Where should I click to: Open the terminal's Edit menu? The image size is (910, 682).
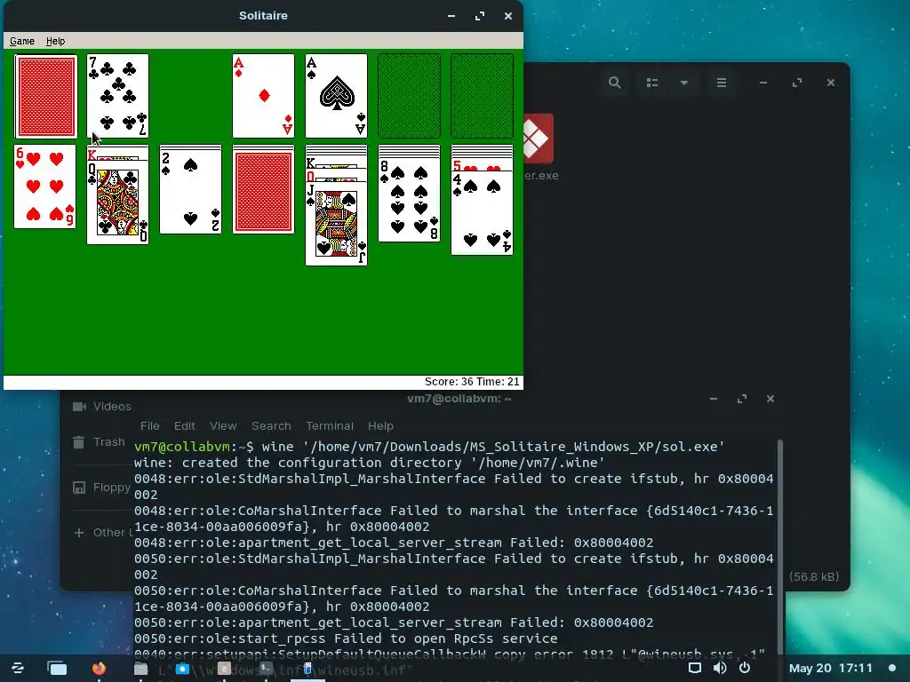click(185, 425)
